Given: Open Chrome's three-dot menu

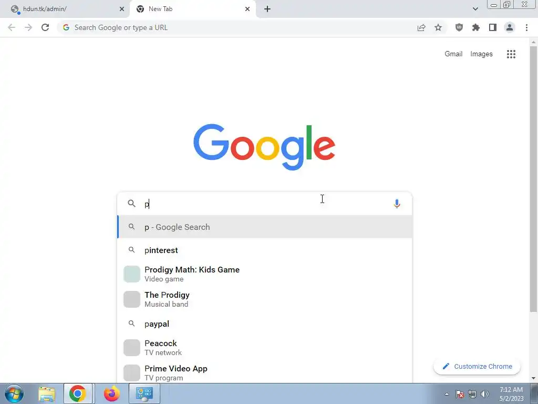Looking at the screenshot, I should click(526, 27).
